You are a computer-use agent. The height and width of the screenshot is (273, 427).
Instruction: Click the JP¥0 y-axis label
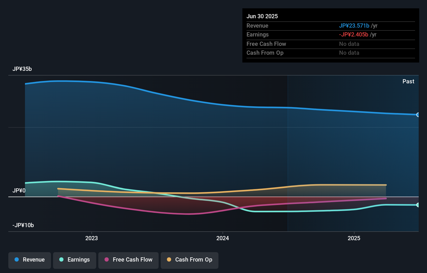tap(19, 190)
